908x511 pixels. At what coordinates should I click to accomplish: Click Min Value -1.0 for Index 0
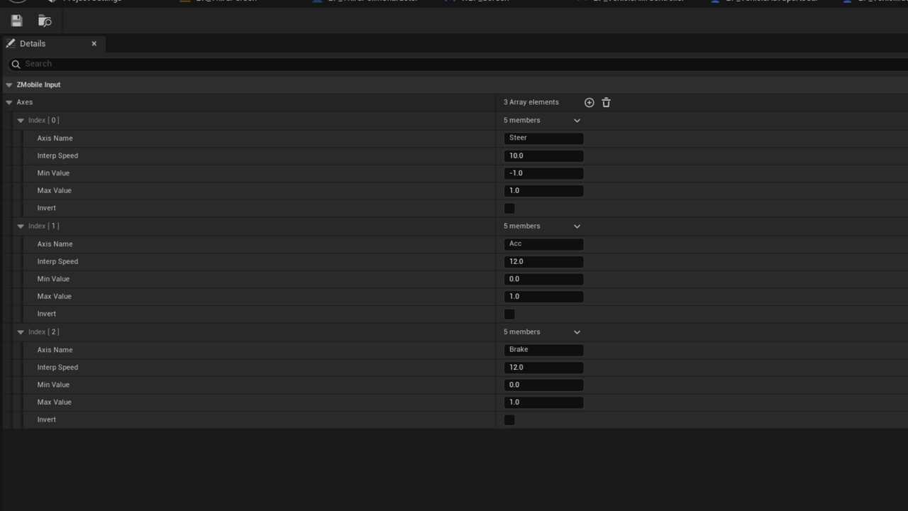pyautogui.click(x=544, y=173)
